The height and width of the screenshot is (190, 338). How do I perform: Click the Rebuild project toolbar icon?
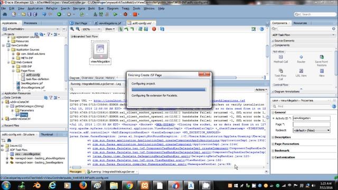point(101,14)
